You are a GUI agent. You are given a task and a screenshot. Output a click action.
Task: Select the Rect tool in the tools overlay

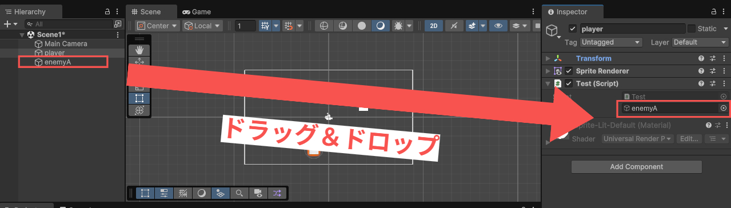(139, 98)
